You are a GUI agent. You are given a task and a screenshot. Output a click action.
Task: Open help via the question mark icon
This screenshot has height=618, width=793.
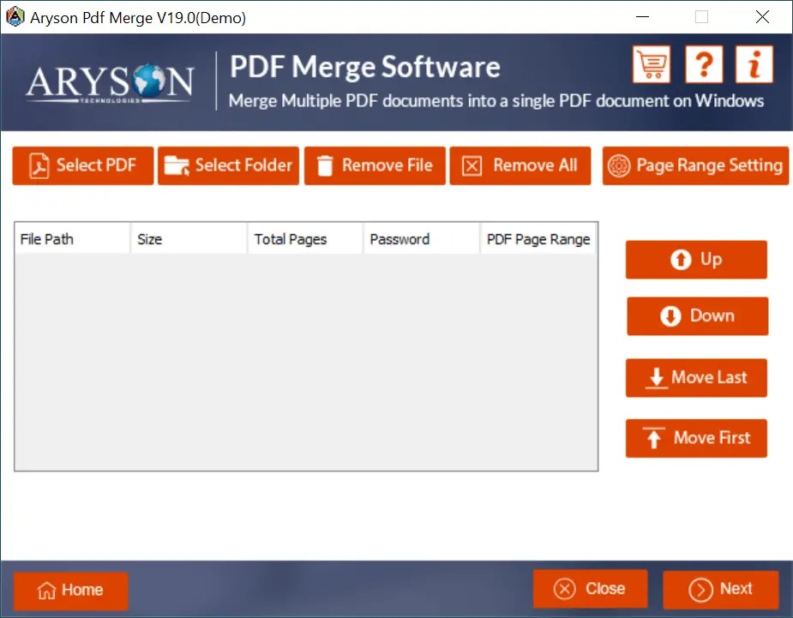704,64
